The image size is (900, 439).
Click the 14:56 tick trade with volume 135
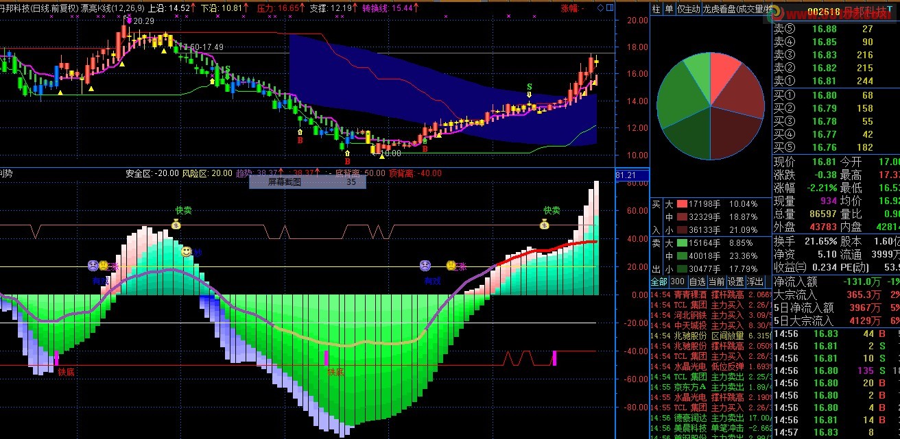click(836, 371)
